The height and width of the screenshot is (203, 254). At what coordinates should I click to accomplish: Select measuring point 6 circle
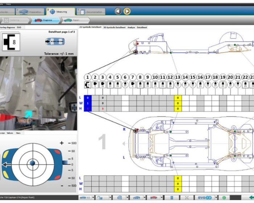[125, 77]
